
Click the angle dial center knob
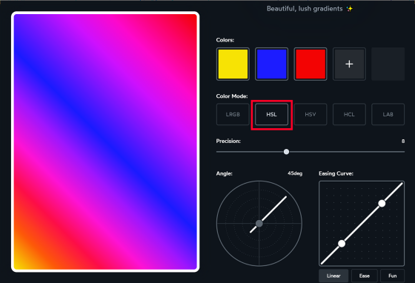click(x=259, y=224)
